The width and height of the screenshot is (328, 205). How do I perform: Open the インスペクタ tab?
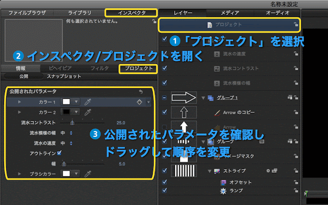click(132, 13)
